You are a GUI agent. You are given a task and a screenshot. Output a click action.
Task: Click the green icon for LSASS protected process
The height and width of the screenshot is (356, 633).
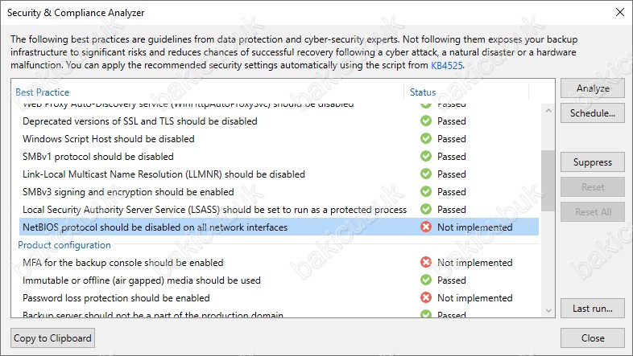425,209
